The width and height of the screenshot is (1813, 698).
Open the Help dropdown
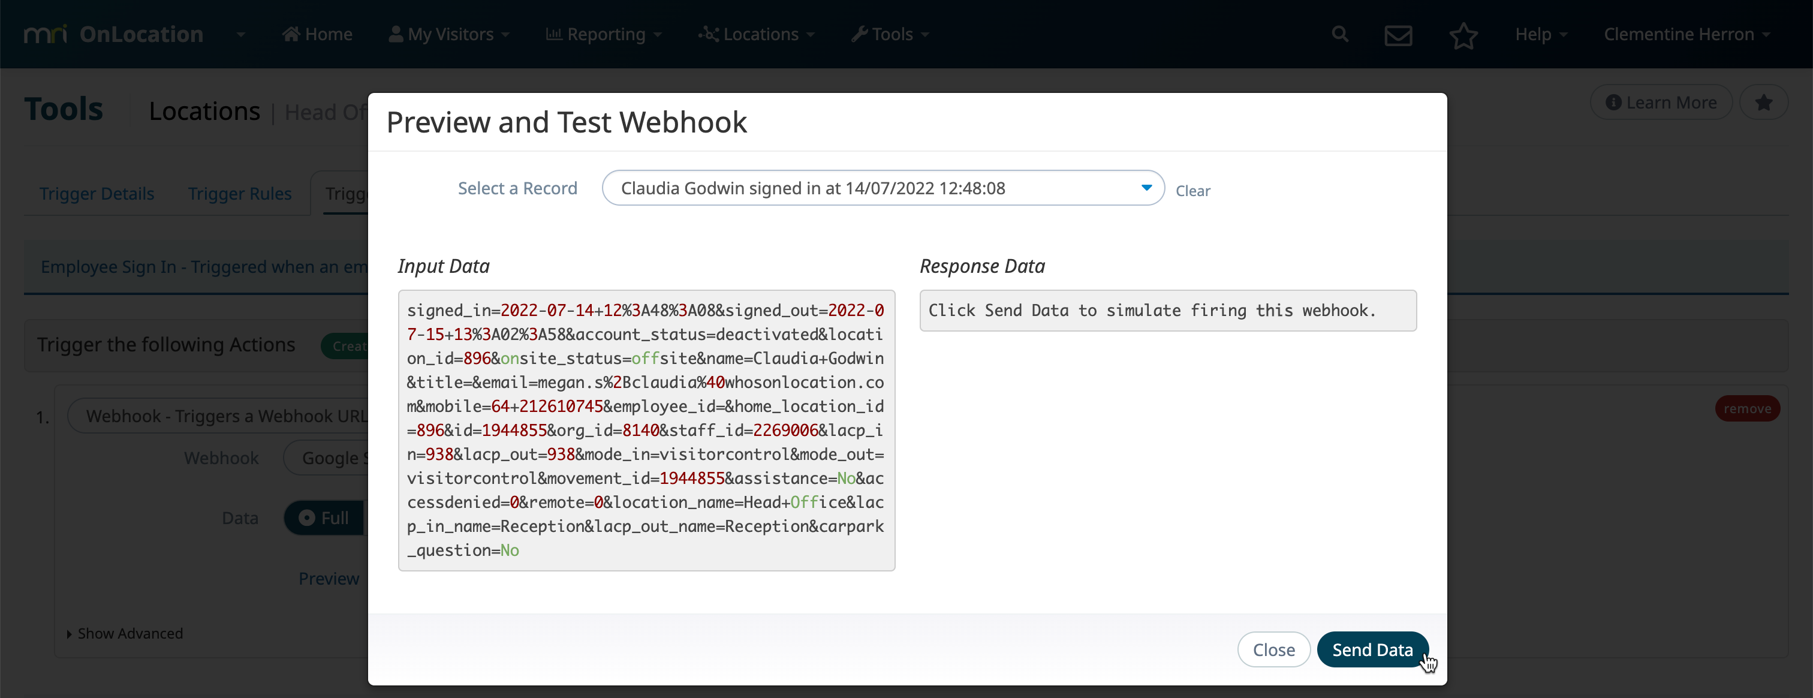tap(1541, 34)
